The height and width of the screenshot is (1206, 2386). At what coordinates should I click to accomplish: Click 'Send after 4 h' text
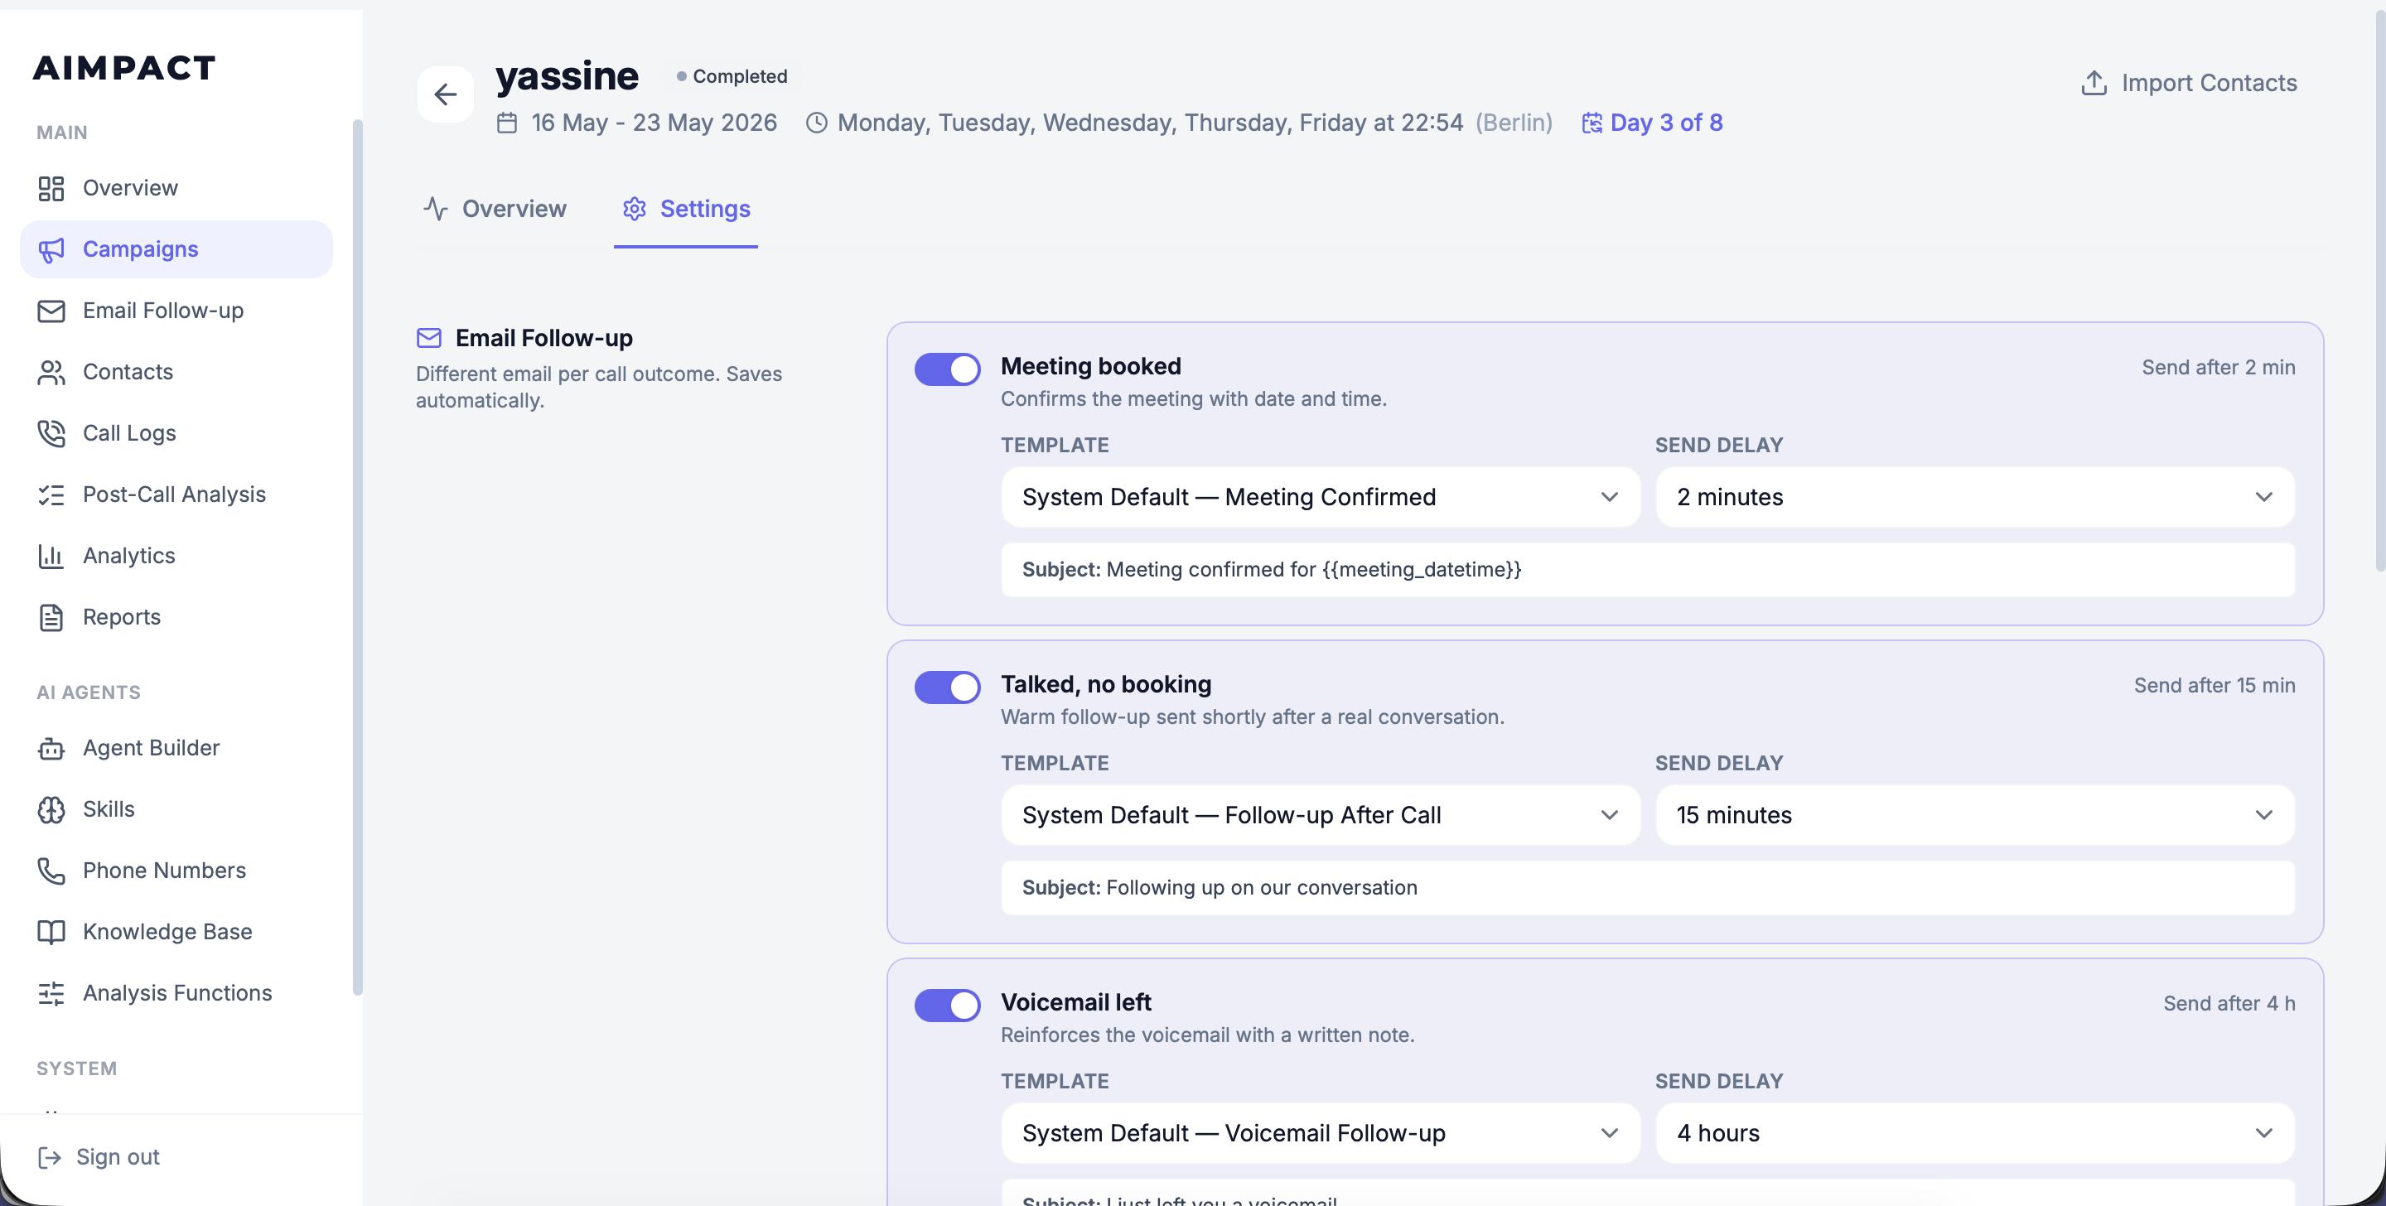tap(2229, 1003)
